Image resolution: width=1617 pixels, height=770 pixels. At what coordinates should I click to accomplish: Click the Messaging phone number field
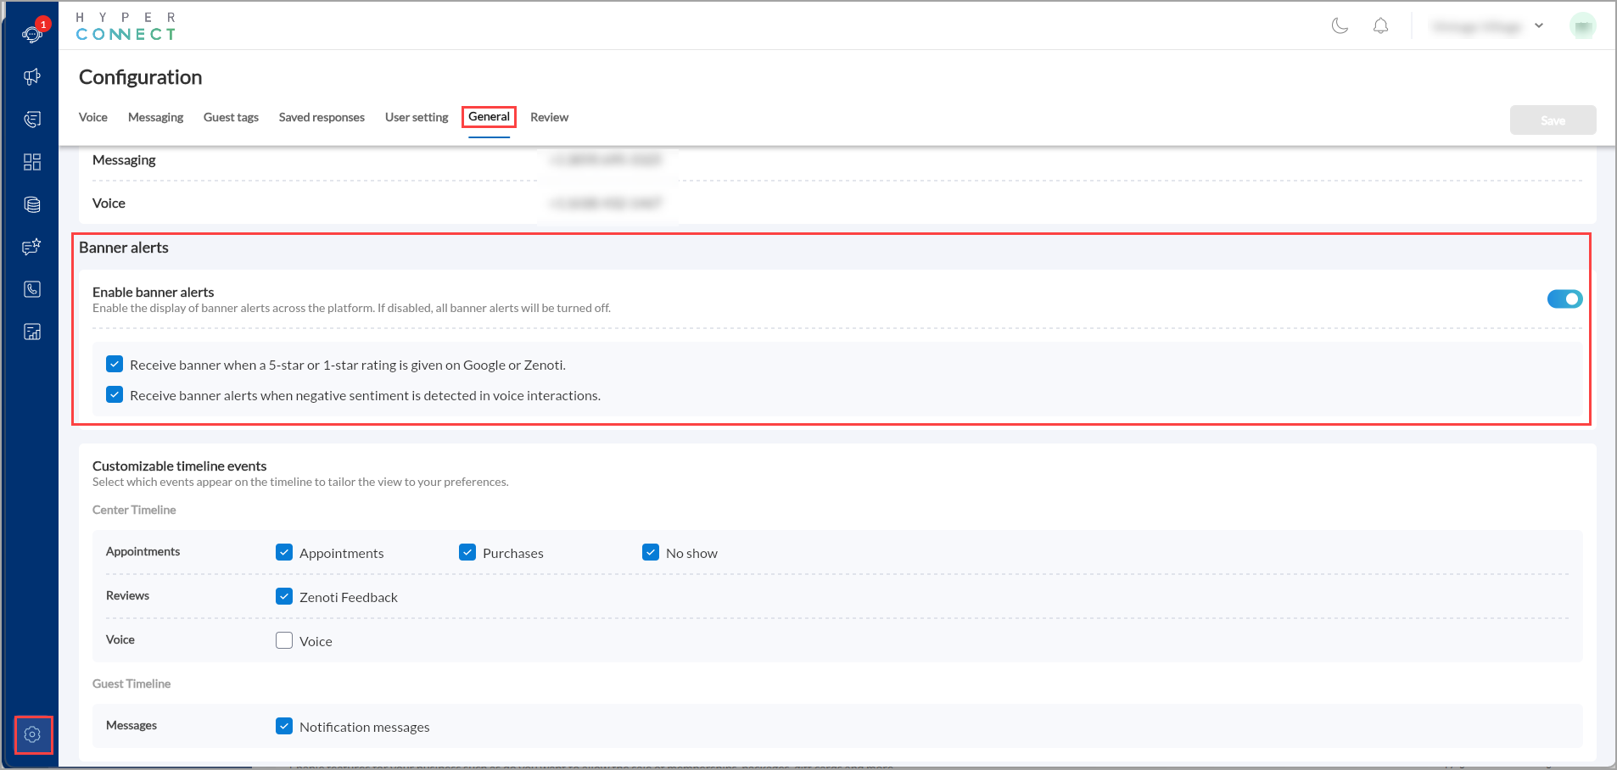[x=607, y=159]
